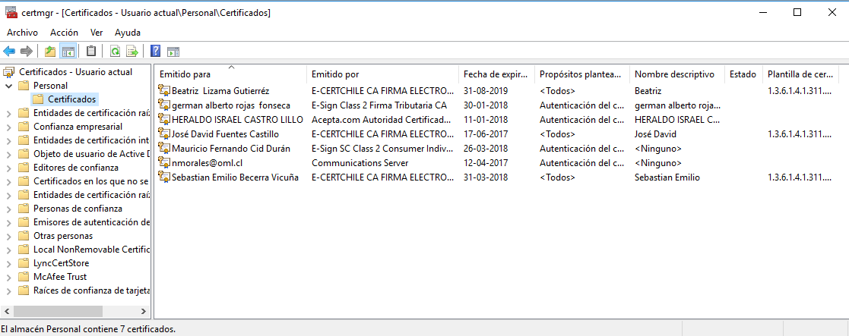Expand the McAfee Trust folder
Viewport: 849px width, 336px height.
point(8,277)
